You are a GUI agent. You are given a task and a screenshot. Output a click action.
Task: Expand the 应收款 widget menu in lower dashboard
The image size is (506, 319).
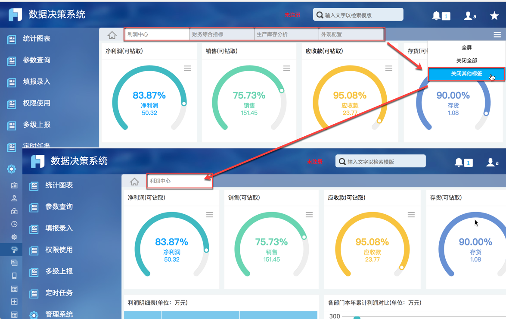click(411, 215)
